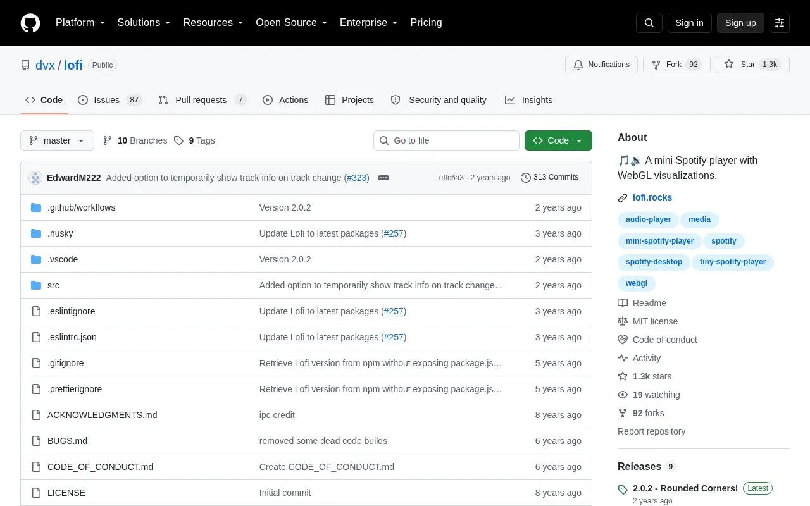This screenshot has height=506, width=810.
Task: Expand the Platform navigation menu
Action: (x=80, y=23)
